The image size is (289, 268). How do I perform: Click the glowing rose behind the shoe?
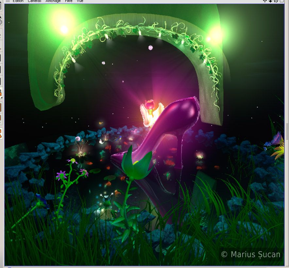point(150,105)
